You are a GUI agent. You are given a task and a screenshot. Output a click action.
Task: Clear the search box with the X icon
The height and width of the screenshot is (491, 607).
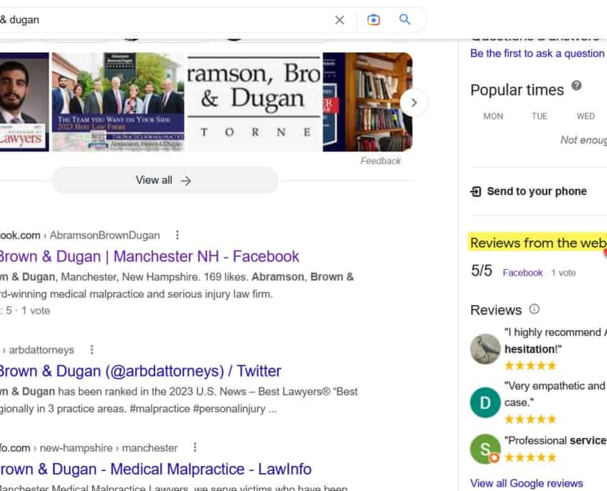pyautogui.click(x=340, y=19)
